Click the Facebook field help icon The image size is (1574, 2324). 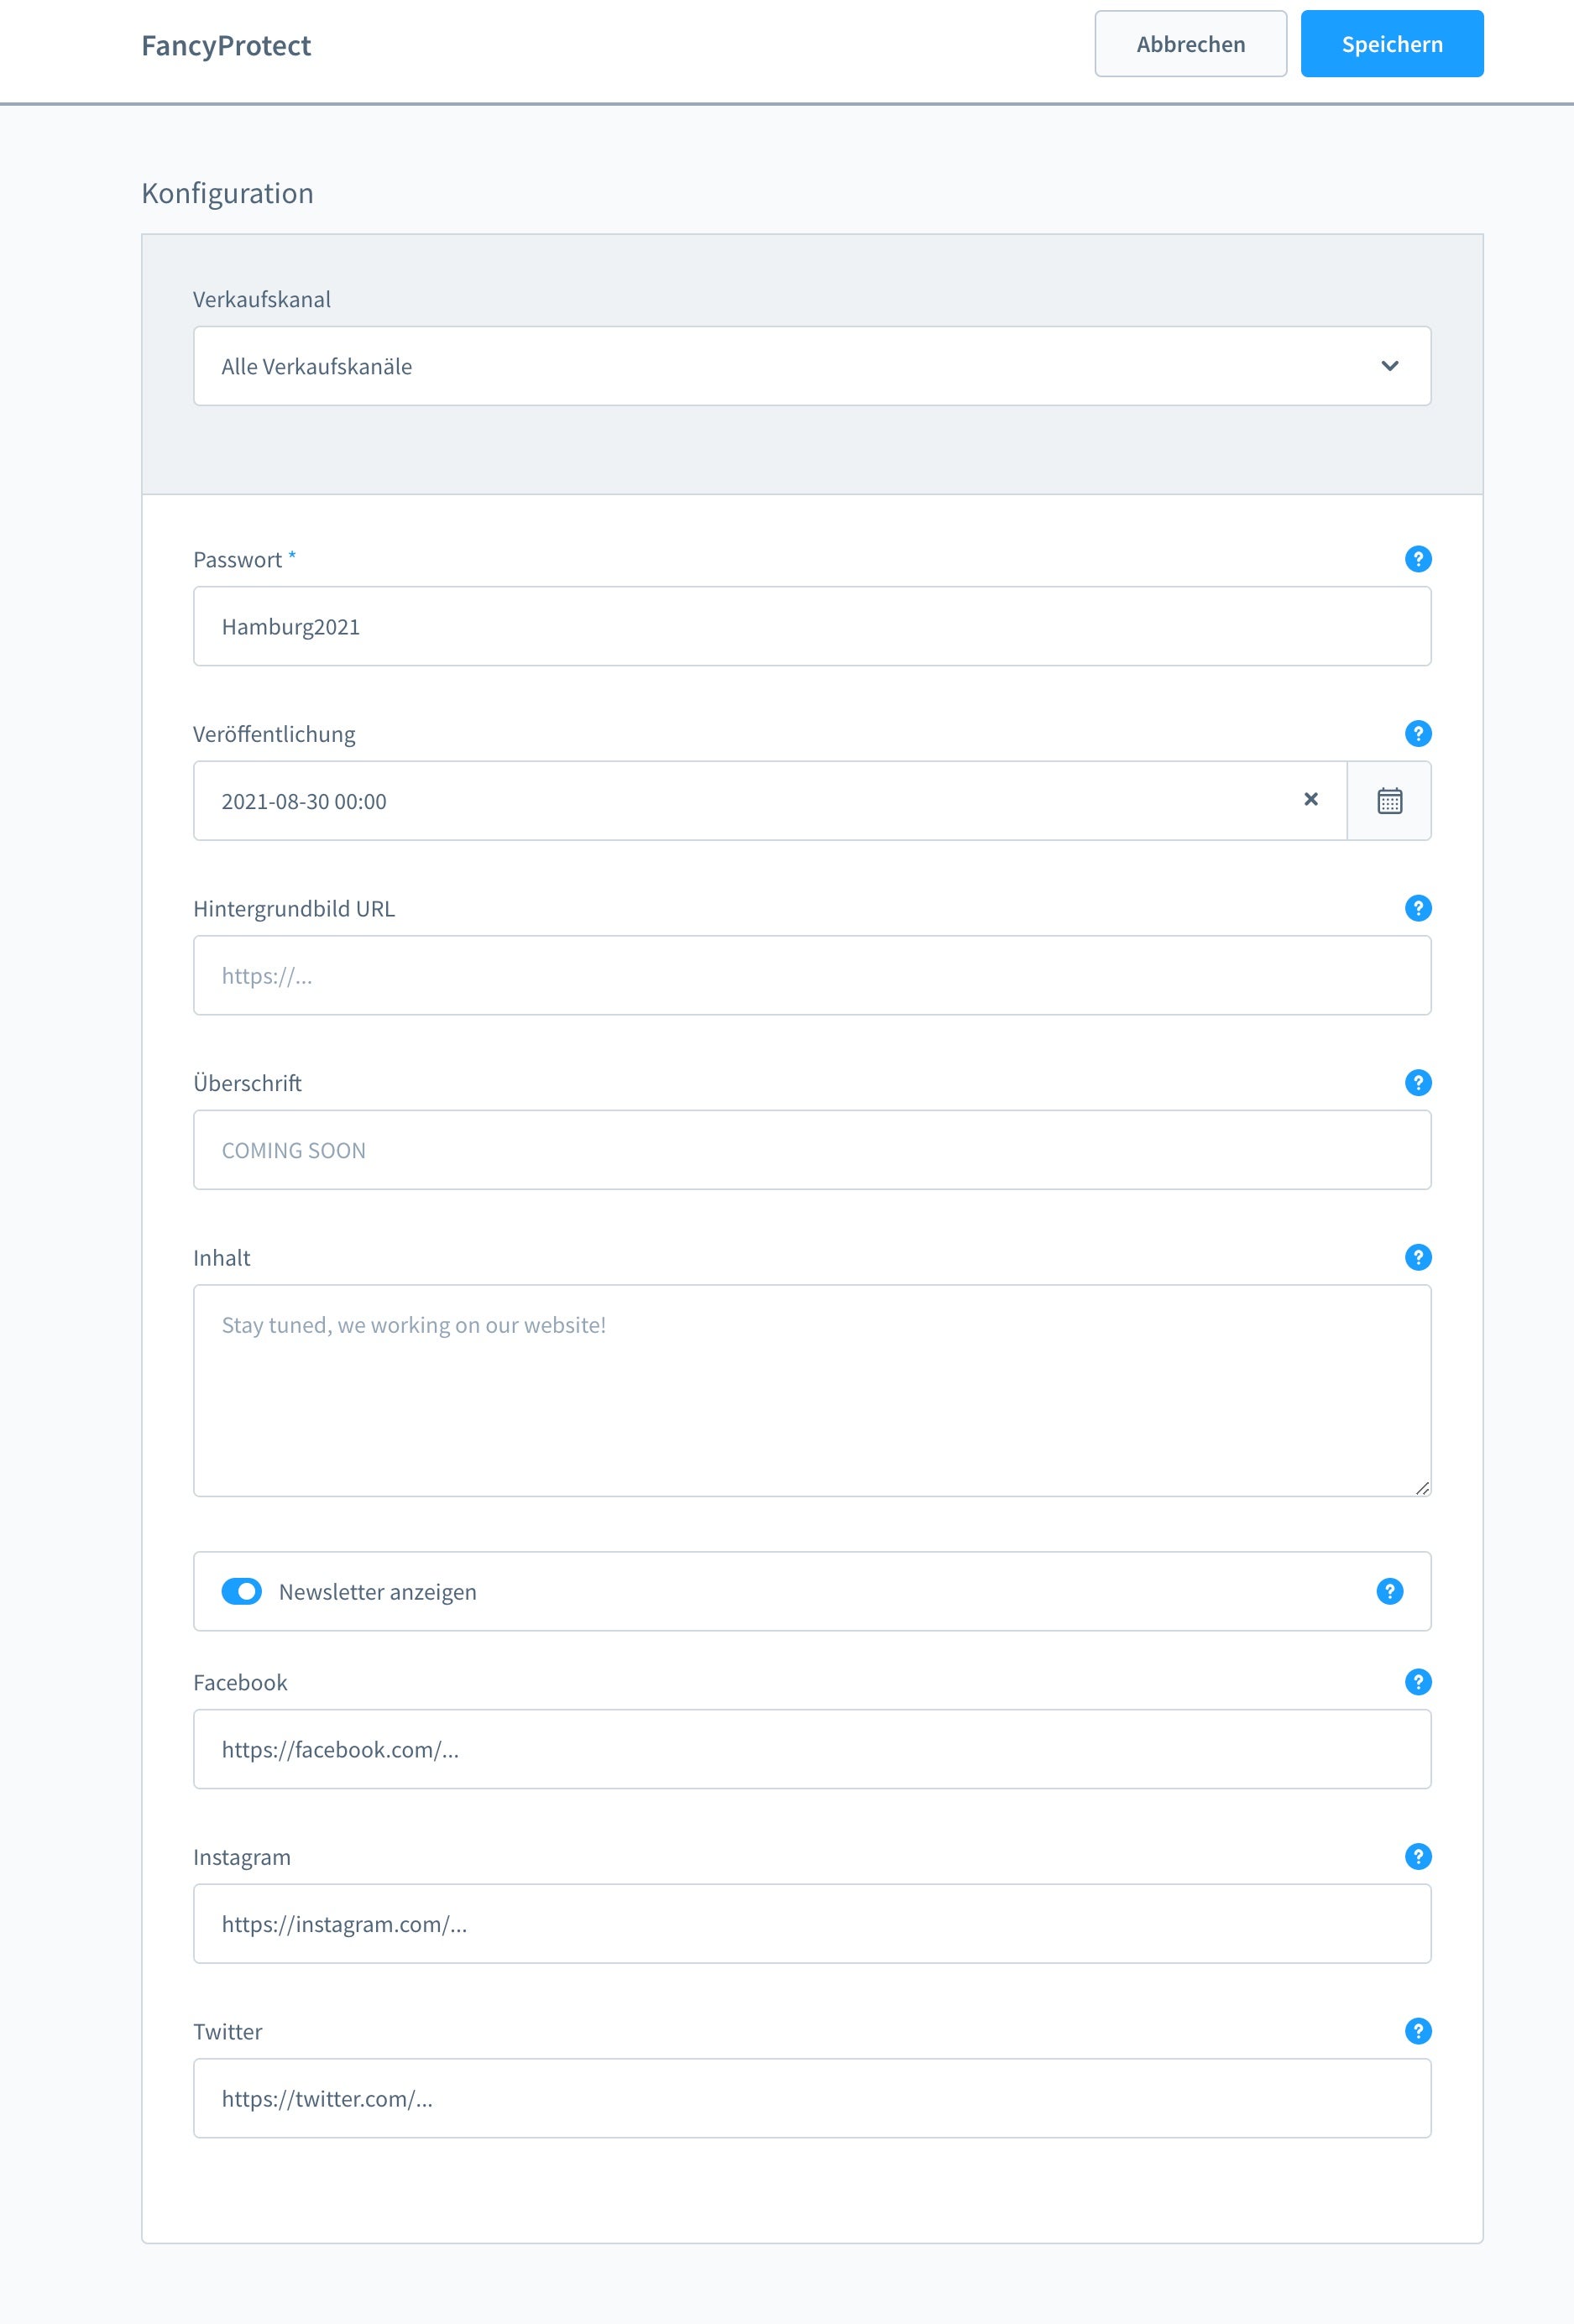(x=1418, y=1682)
